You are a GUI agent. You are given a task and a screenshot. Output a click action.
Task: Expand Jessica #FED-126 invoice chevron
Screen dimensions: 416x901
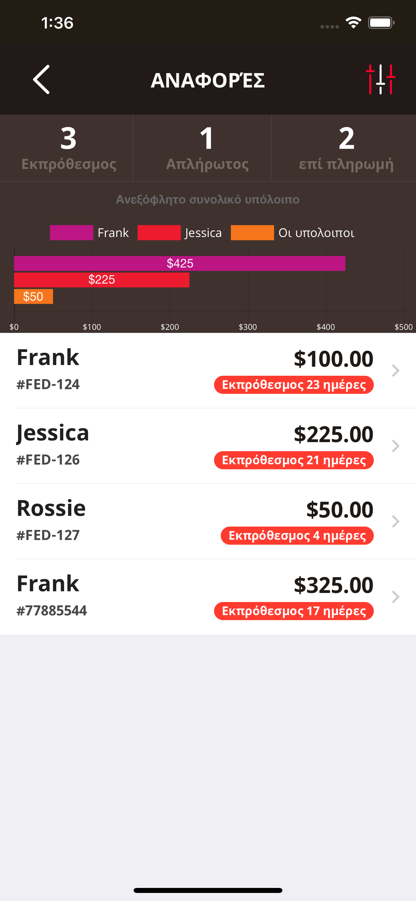395,446
